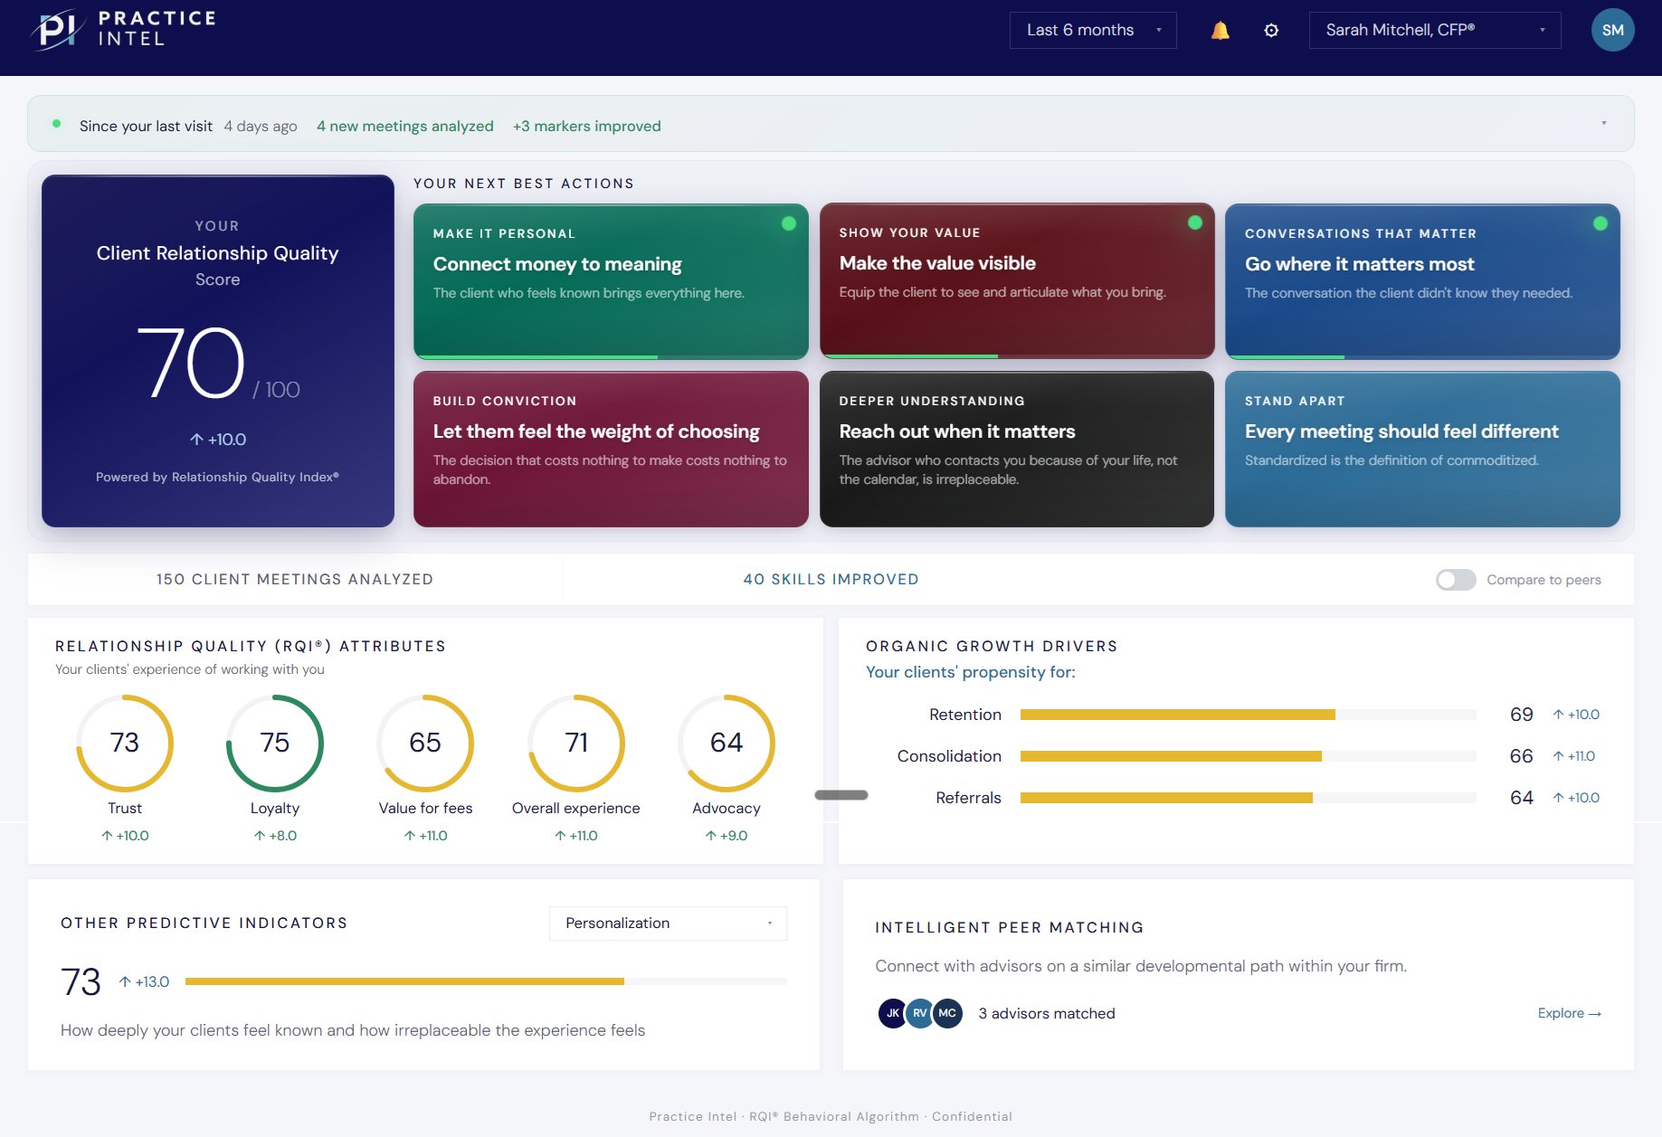Click the green indicator on Go where it matters most
The height and width of the screenshot is (1137, 1662).
coord(1600,221)
